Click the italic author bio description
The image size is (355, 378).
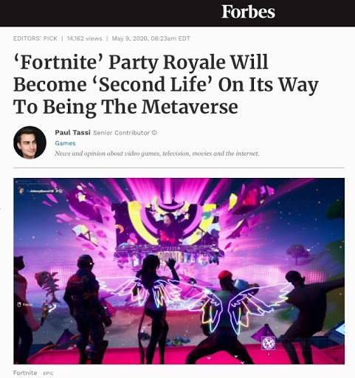pyautogui.click(x=157, y=154)
